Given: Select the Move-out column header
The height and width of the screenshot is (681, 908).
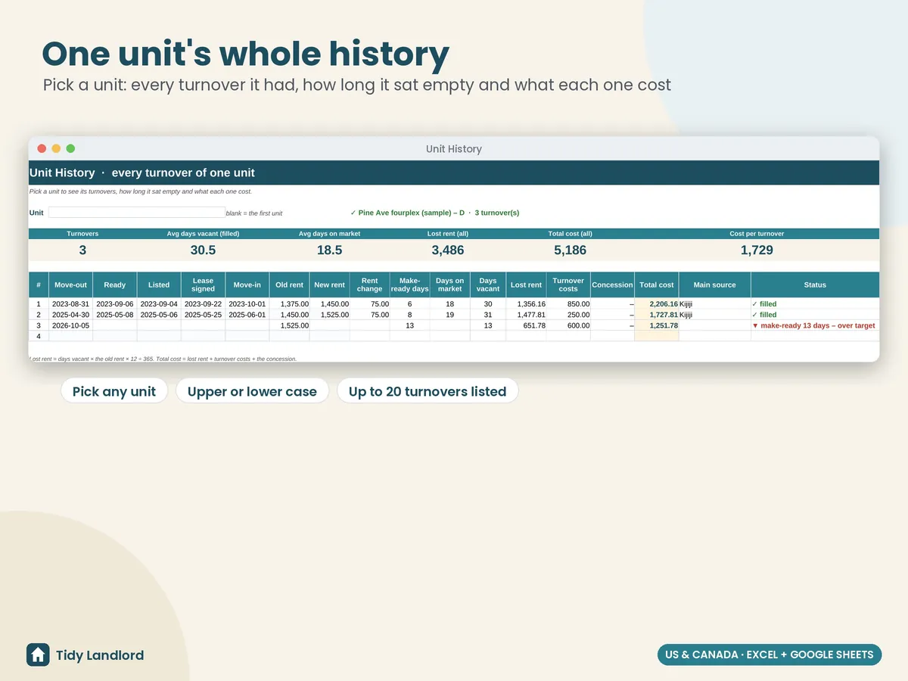Looking at the screenshot, I should (x=70, y=285).
